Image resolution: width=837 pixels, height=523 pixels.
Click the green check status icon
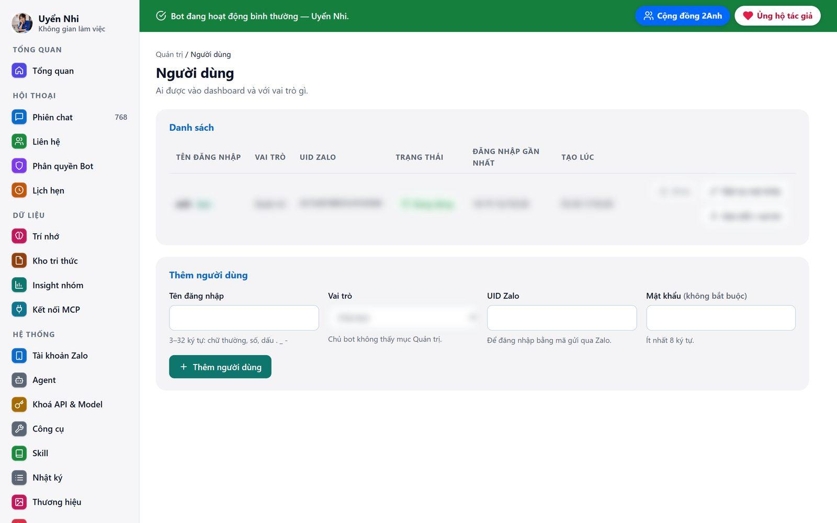[161, 16]
